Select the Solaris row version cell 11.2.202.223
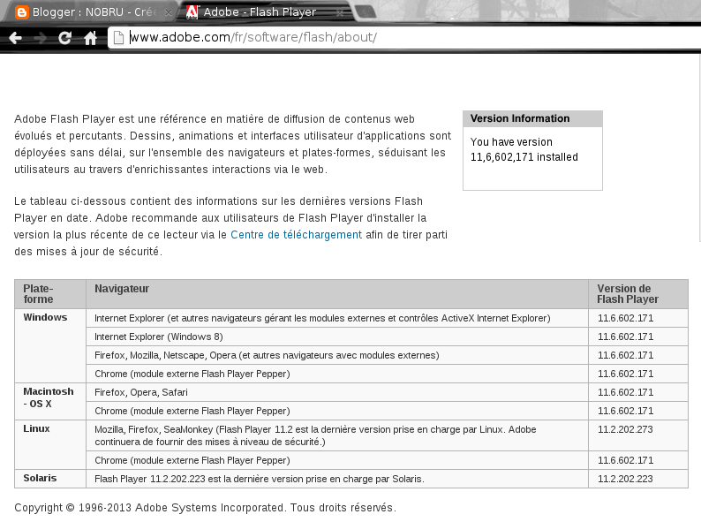Screen dimensions: 701x522 (x=638, y=479)
